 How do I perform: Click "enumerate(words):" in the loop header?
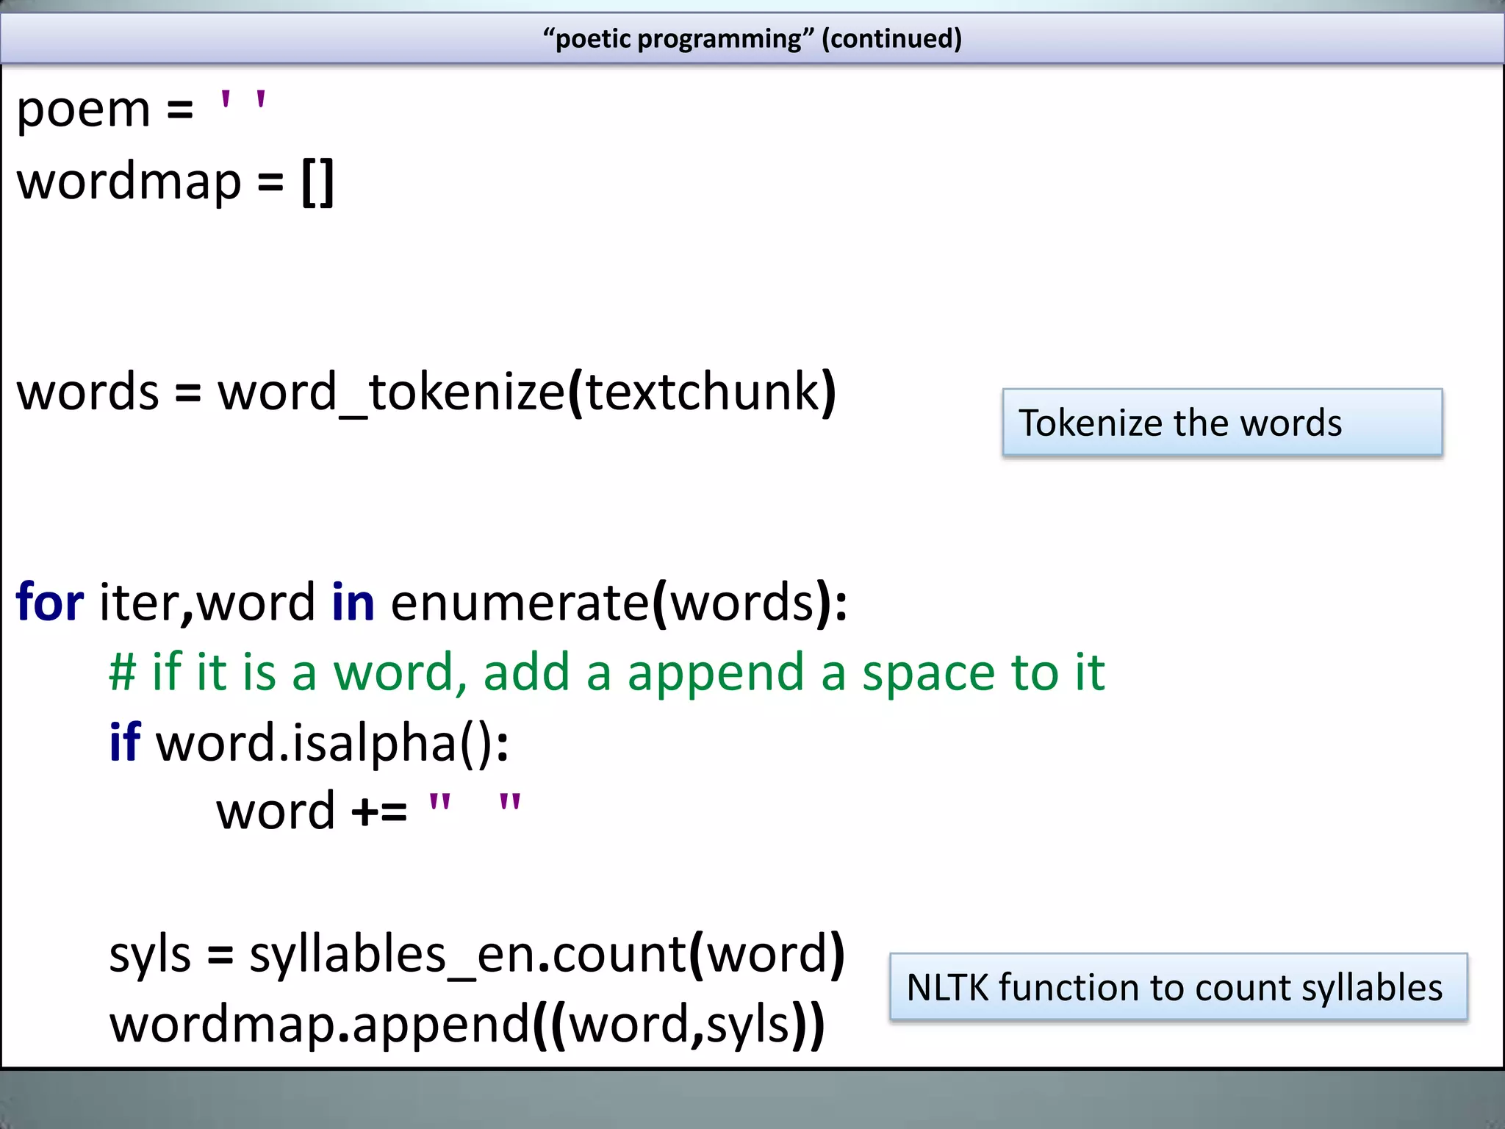[x=619, y=603]
